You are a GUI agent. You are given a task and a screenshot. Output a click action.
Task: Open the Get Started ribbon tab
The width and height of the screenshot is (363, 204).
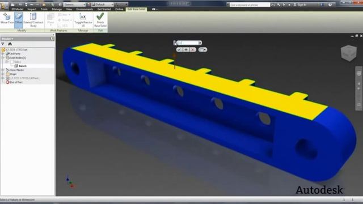pyautogui.click(x=104, y=9)
